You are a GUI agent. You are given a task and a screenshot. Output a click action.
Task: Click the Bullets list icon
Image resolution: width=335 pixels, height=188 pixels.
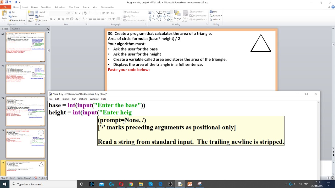click(x=91, y=13)
